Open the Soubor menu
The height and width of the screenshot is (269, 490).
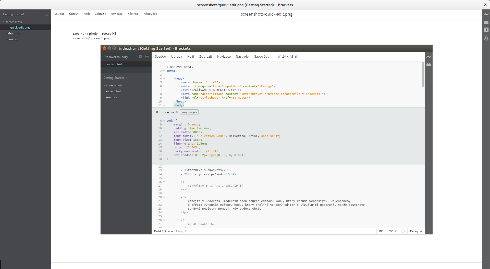click(x=59, y=14)
